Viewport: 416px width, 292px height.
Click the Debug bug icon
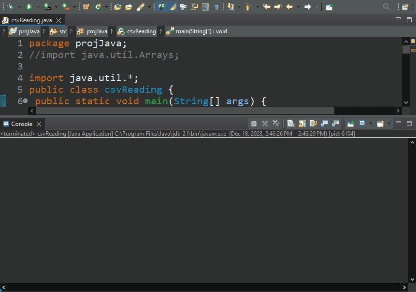(x=11, y=7)
